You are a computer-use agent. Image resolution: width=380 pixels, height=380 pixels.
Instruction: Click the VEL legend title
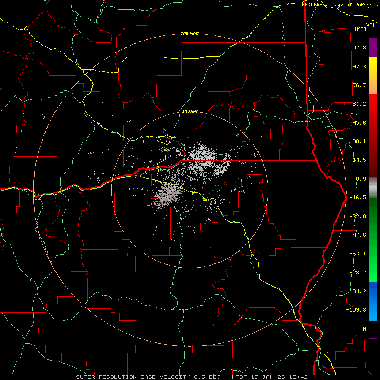pos(371,25)
